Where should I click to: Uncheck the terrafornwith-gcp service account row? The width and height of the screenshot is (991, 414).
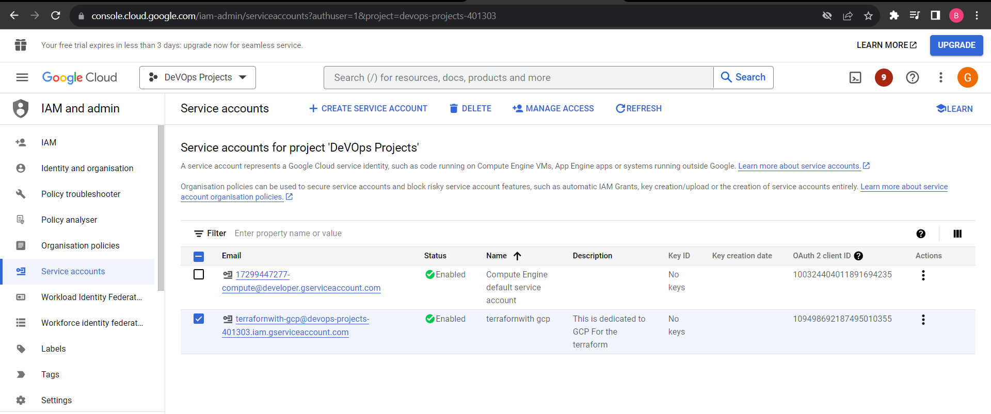click(199, 319)
